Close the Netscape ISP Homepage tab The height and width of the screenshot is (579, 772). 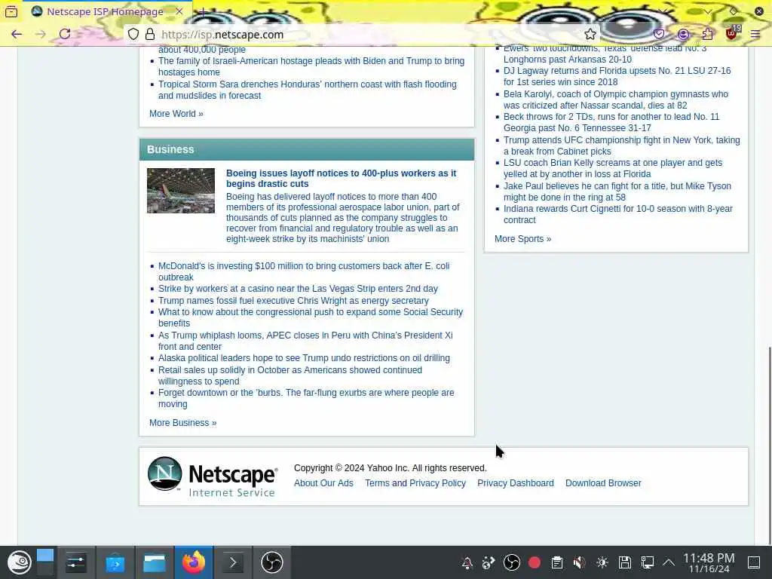[x=179, y=11]
